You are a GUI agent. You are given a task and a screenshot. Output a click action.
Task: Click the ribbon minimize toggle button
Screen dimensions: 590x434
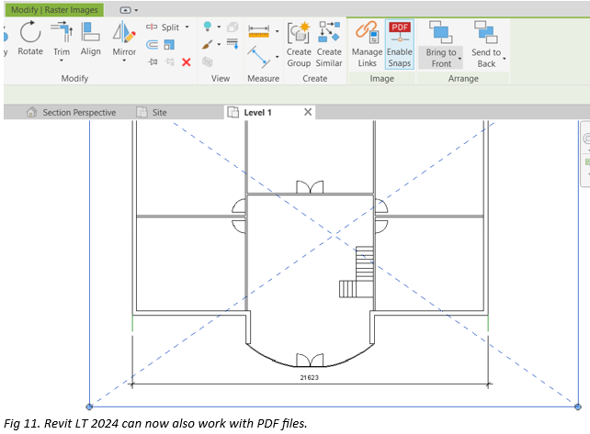pyautogui.click(x=125, y=10)
